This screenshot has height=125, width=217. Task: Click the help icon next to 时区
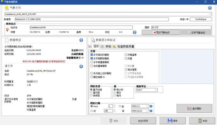pyautogui.click(x=135, y=32)
